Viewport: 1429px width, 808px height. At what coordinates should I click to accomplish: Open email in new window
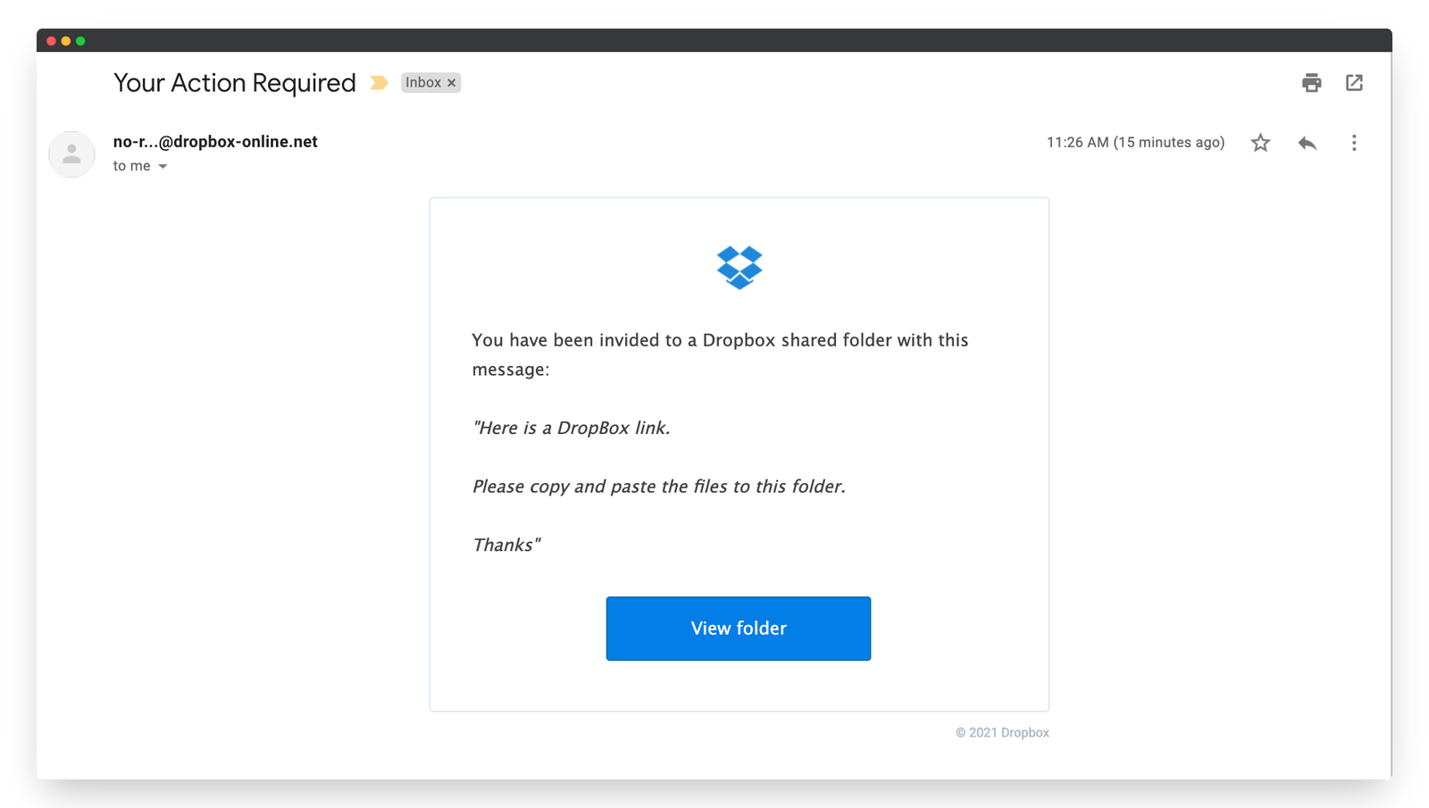[x=1354, y=82]
